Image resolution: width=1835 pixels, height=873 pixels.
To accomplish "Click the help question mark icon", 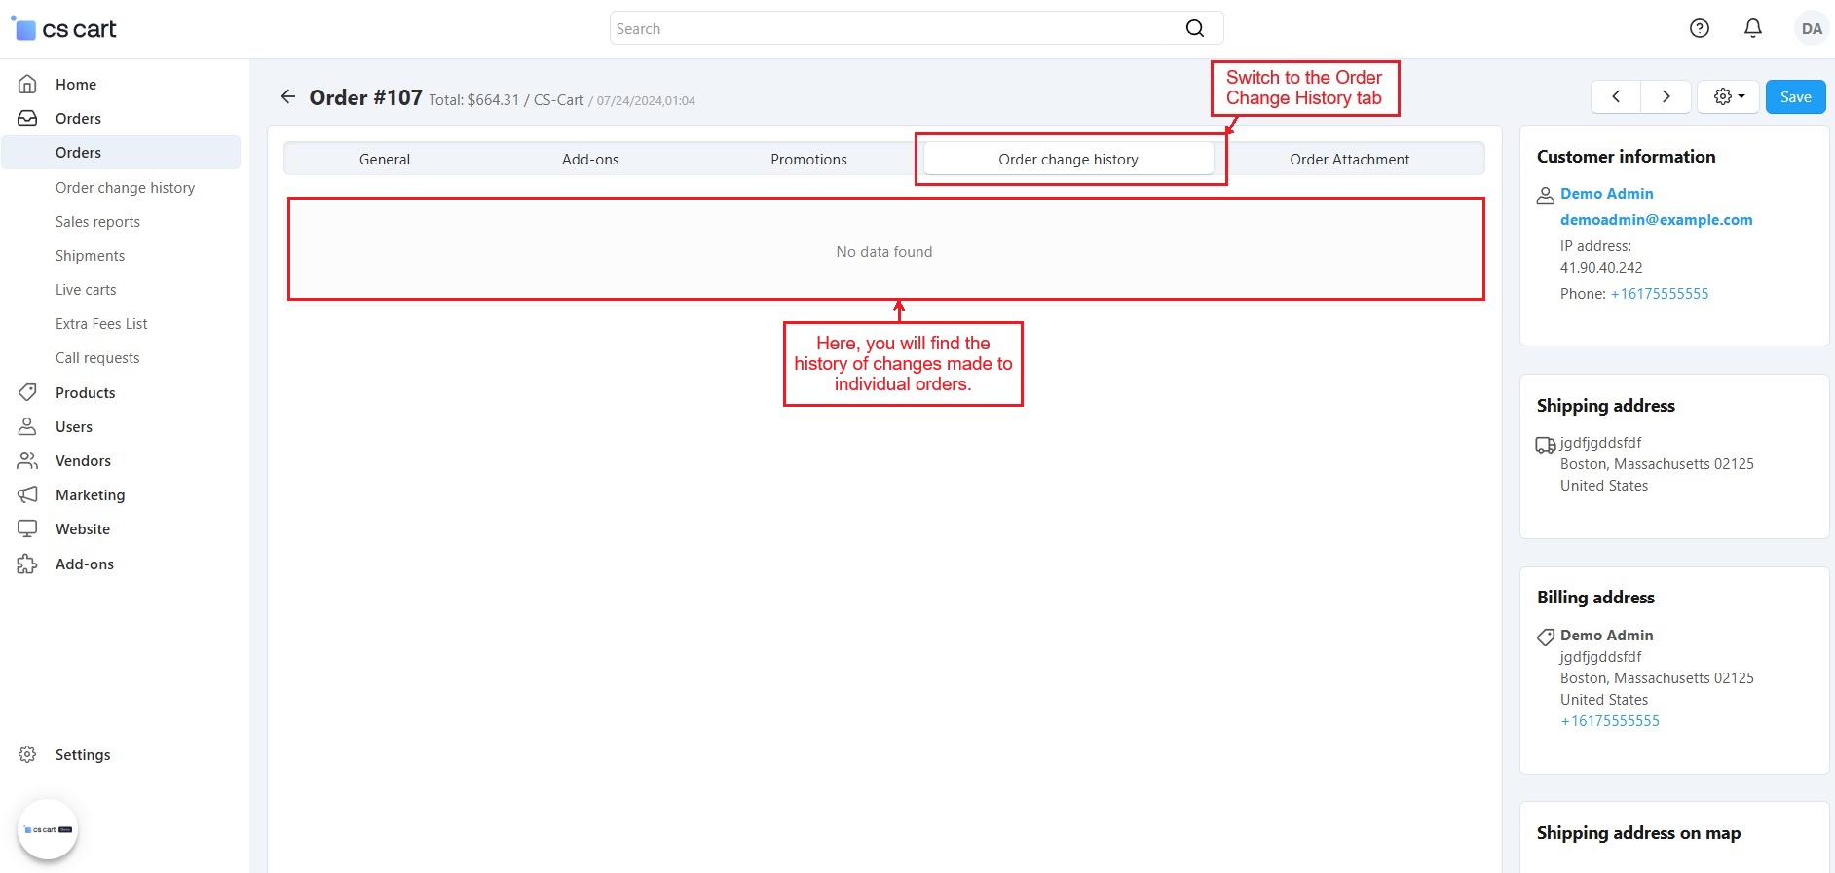I will point(1700,29).
